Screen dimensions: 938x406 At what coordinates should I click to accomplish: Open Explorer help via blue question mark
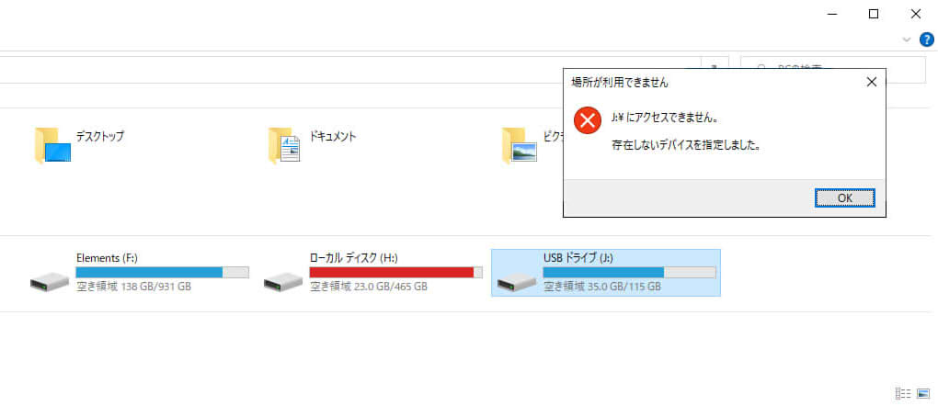click(927, 40)
